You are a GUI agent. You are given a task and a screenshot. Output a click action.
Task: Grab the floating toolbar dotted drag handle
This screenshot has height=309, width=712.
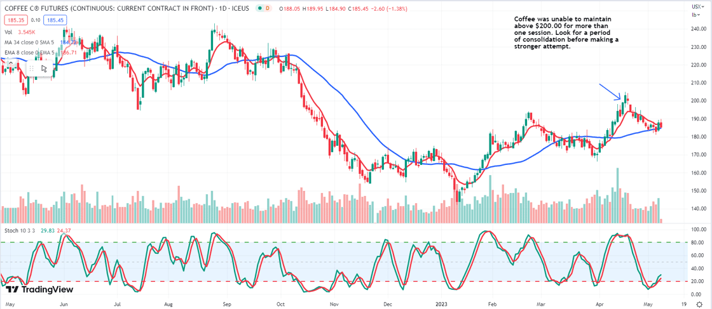[x=32, y=69]
